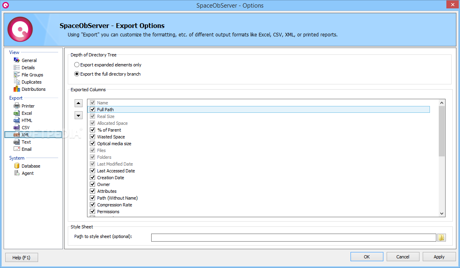This screenshot has height=268, width=460.
Task: Open the Details view icon
Action: point(17,67)
